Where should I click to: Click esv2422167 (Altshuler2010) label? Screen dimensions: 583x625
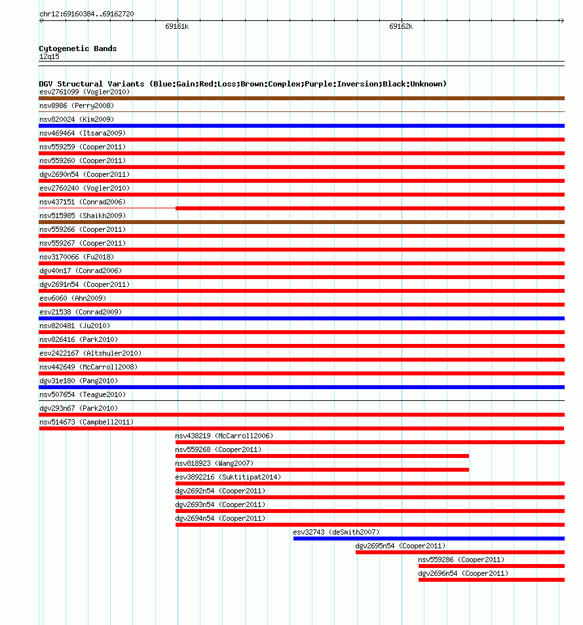point(90,353)
